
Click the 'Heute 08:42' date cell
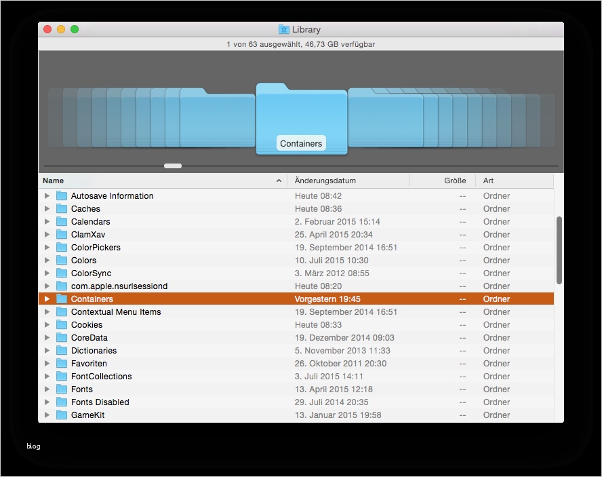318,195
